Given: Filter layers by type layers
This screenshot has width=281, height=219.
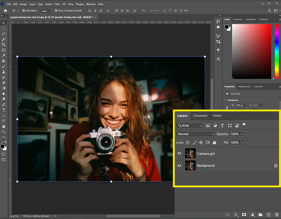Looking at the screenshot, I should click(222, 126).
